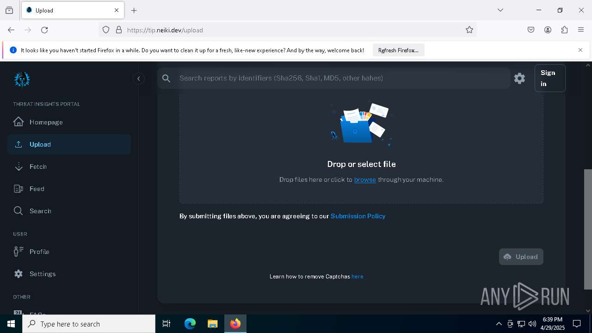The image size is (592, 333).
Task: Open recent browsing Firefox View icon
Action: point(9,10)
